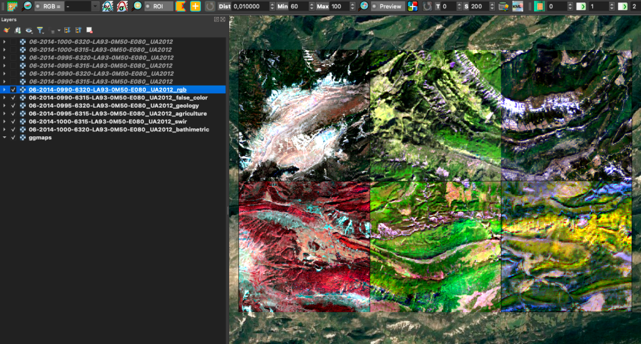
Task: Expand the _geology layer tree arrow
Action: [4, 106]
